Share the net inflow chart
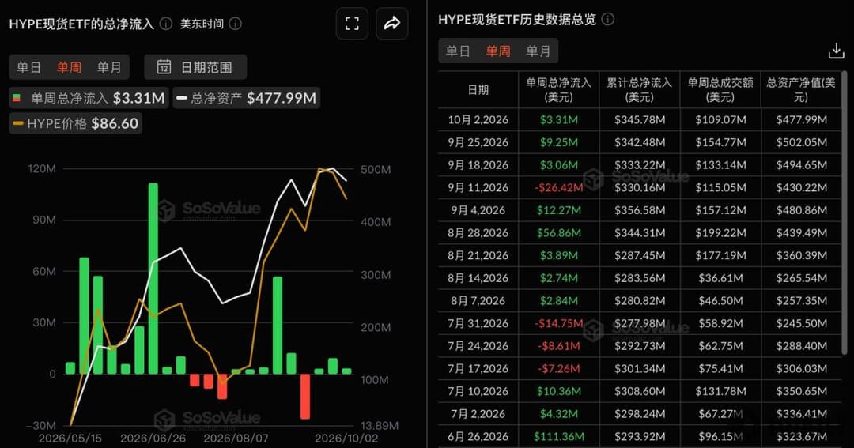The height and width of the screenshot is (448, 854). pyautogui.click(x=391, y=24)
